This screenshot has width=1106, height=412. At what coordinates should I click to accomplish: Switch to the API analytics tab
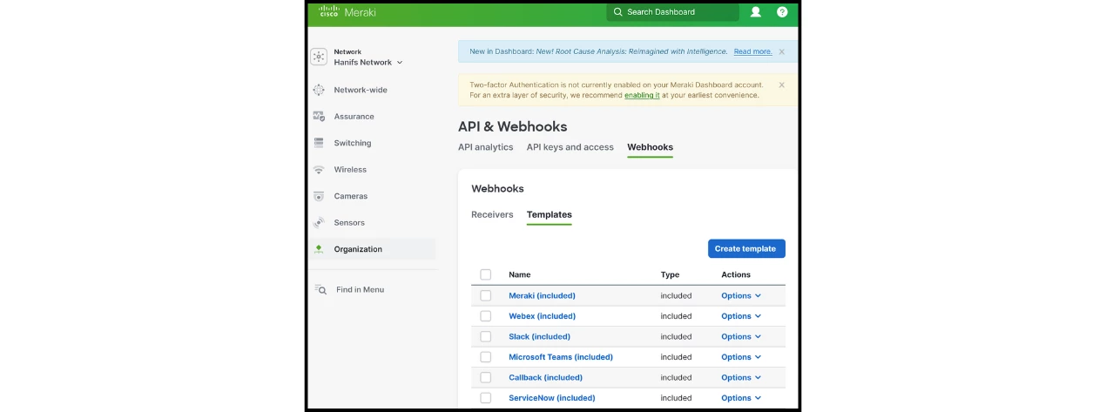(x=486, y=147)
